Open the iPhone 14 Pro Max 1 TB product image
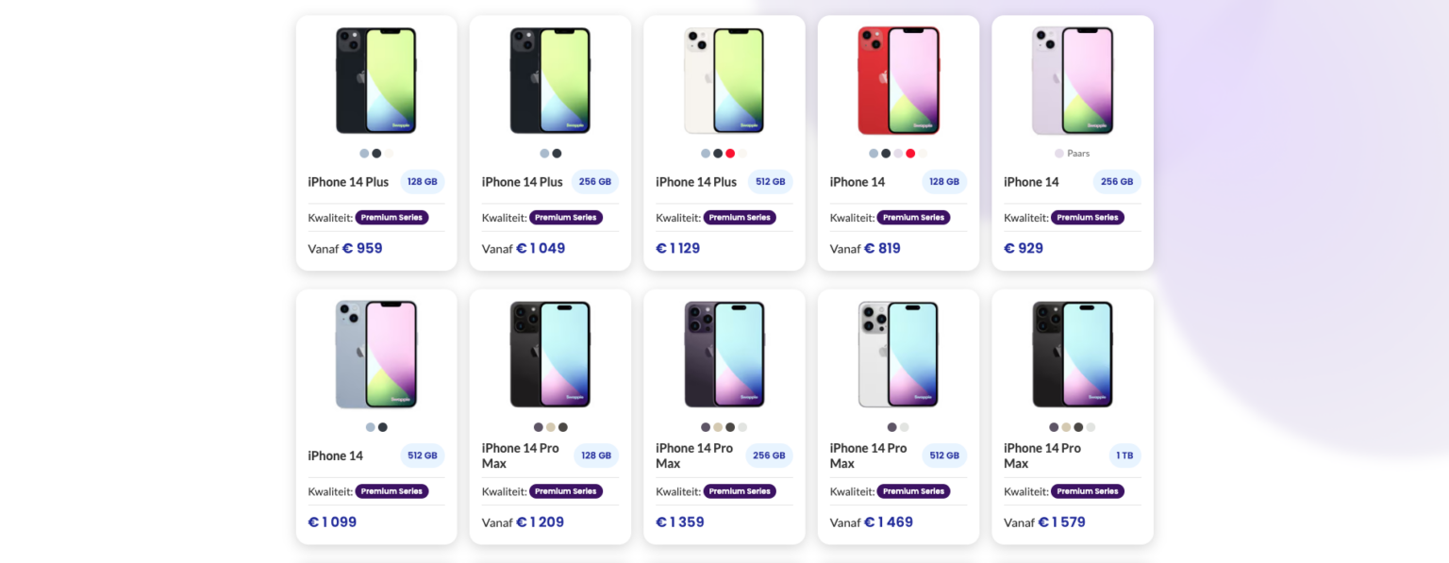Viewport: 1449px width, 563px height. click(1072, 354)
